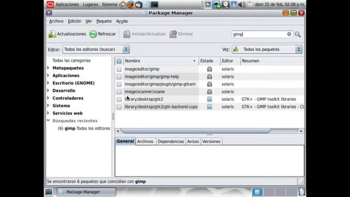Screen dimensions: 350x197
Task: Switch to the Archivos tab
Action: [x=145, y=141]
